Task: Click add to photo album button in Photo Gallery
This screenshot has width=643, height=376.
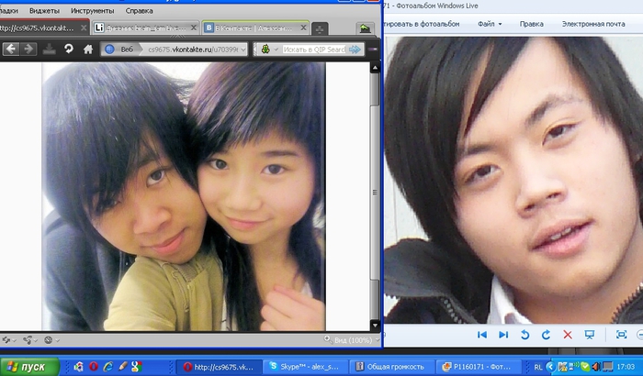Action: [422, 24]
